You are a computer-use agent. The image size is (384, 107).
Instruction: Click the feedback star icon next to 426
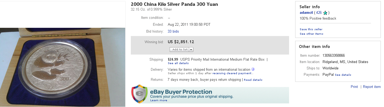pyautogui.click(x=325, y=13)
